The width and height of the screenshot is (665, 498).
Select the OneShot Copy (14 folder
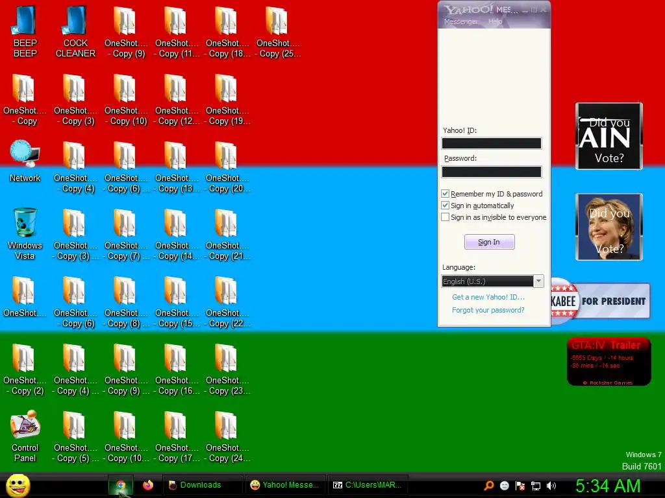pos(177,234)
